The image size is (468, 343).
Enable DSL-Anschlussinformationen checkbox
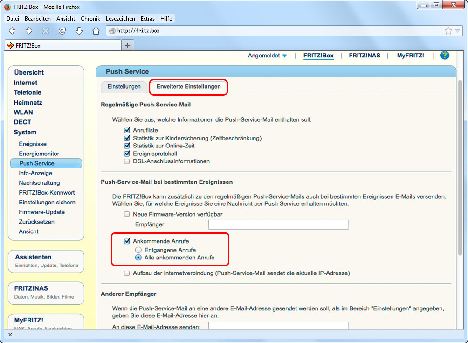click(x=127, y=161)
